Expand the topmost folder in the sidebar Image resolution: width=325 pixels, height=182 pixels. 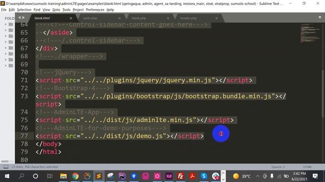[6, 24]
